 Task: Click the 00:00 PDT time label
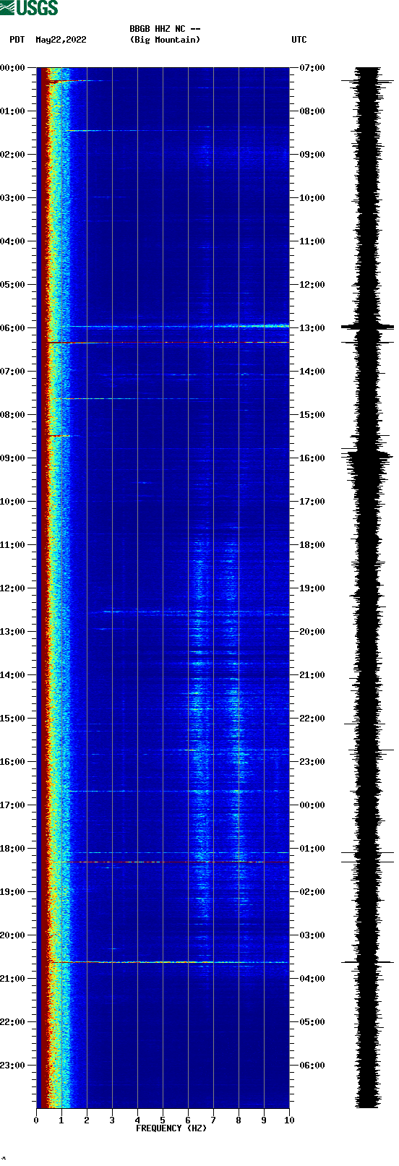(13, 68)
